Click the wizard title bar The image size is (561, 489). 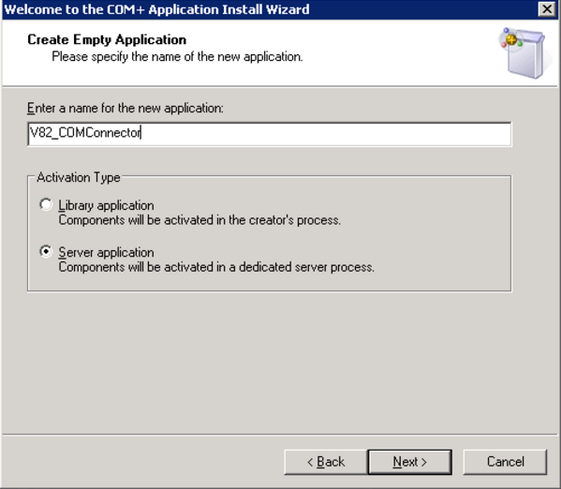269,9
